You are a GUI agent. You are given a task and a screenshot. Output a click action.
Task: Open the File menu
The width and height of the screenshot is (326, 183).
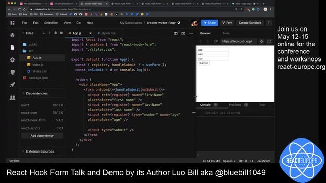click(24, 23)
